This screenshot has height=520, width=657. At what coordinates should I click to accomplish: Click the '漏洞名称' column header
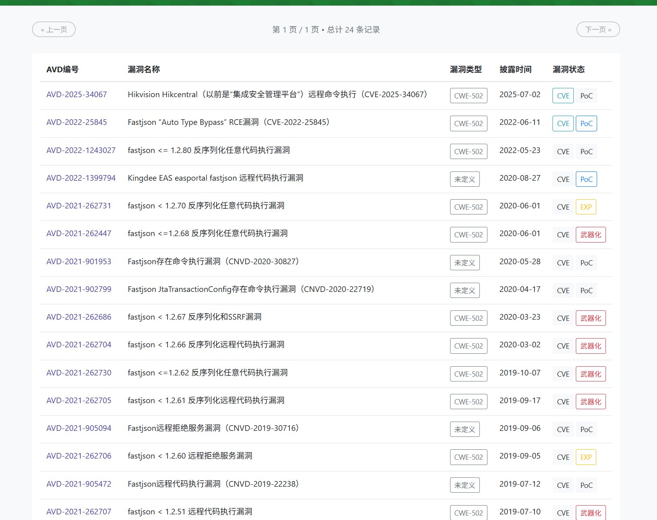tap(144, 69)
